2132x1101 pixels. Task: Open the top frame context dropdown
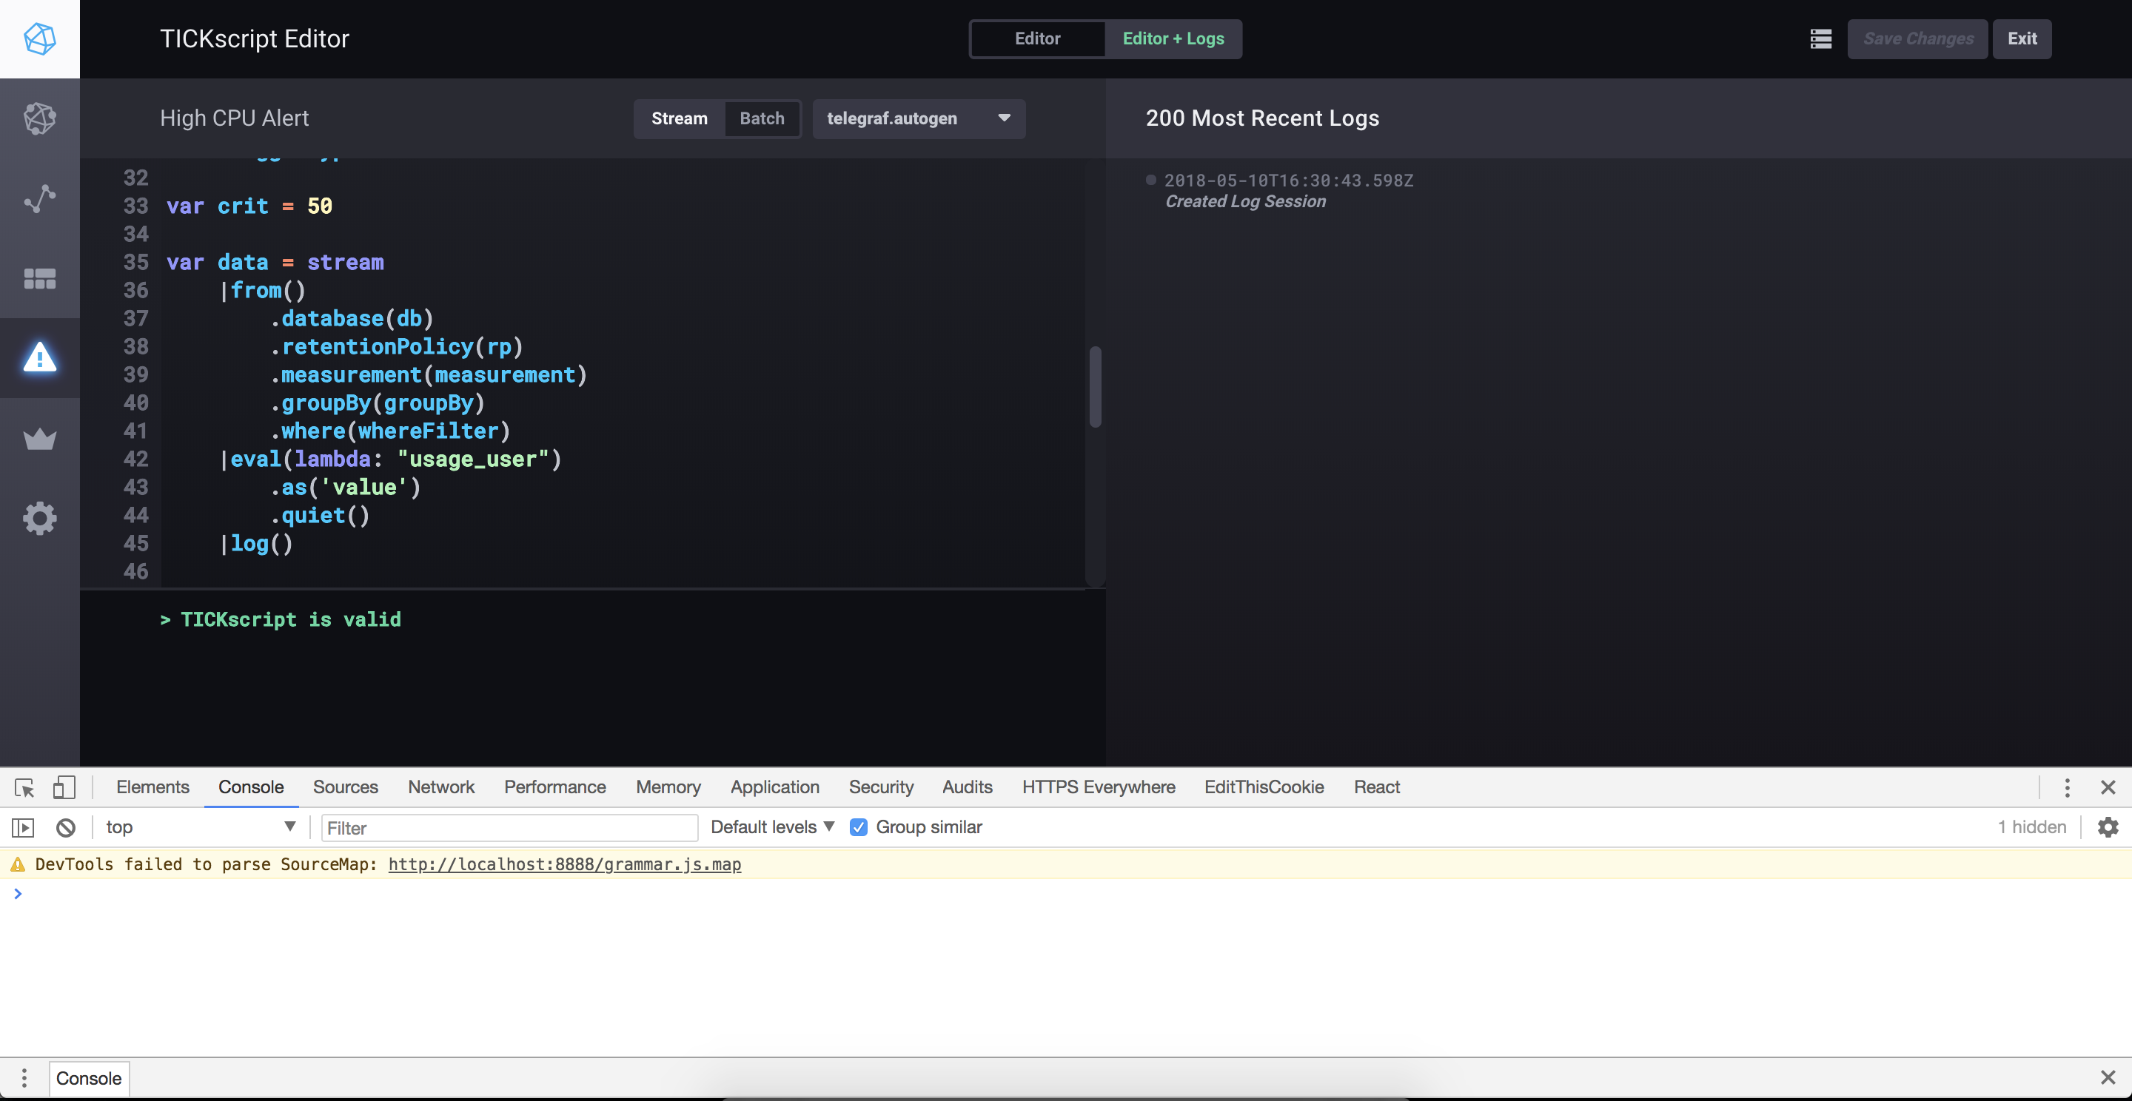pyautogui.click(x=198, y=826)
